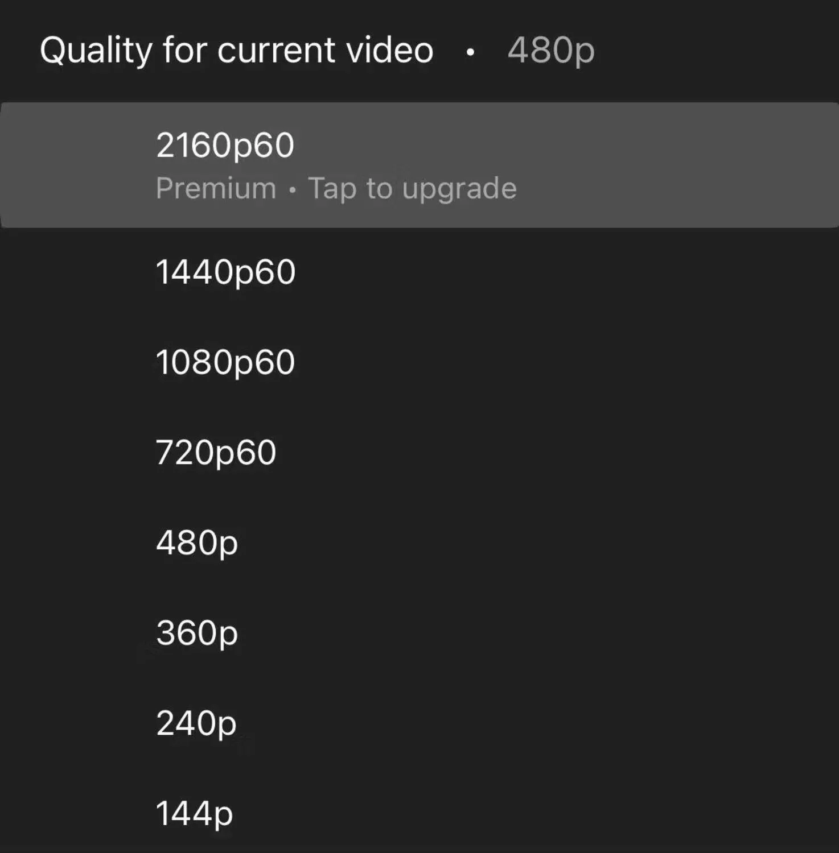Set video to 240p resolution
The height and width of the screenshot is (853, 839).
pos(196,722)
